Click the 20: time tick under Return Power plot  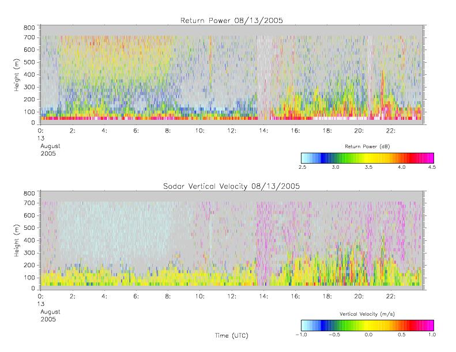point(359,131)
